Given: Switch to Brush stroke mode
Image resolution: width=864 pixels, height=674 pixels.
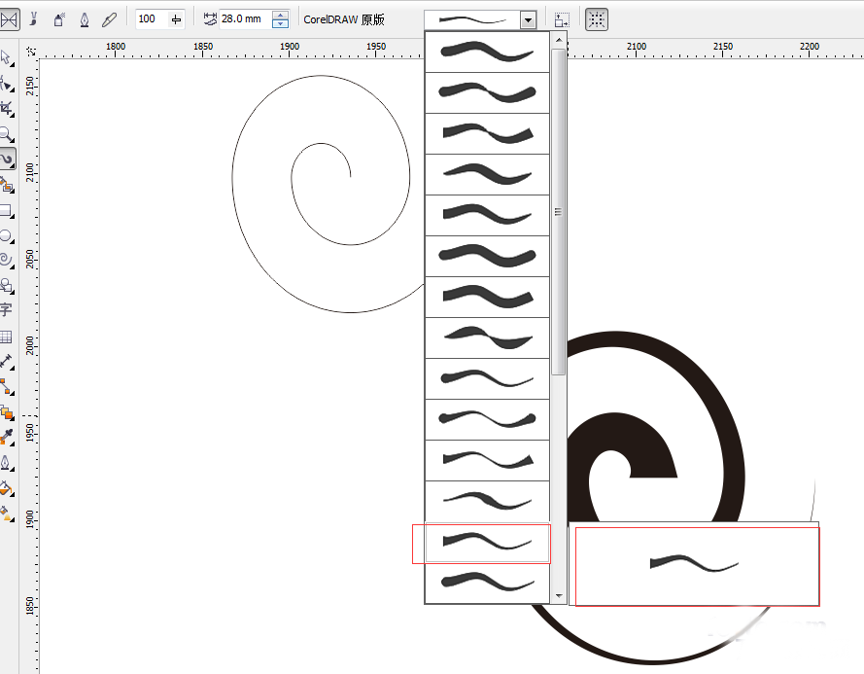Looking at the screenshot, I should click(x=33, y=19).
